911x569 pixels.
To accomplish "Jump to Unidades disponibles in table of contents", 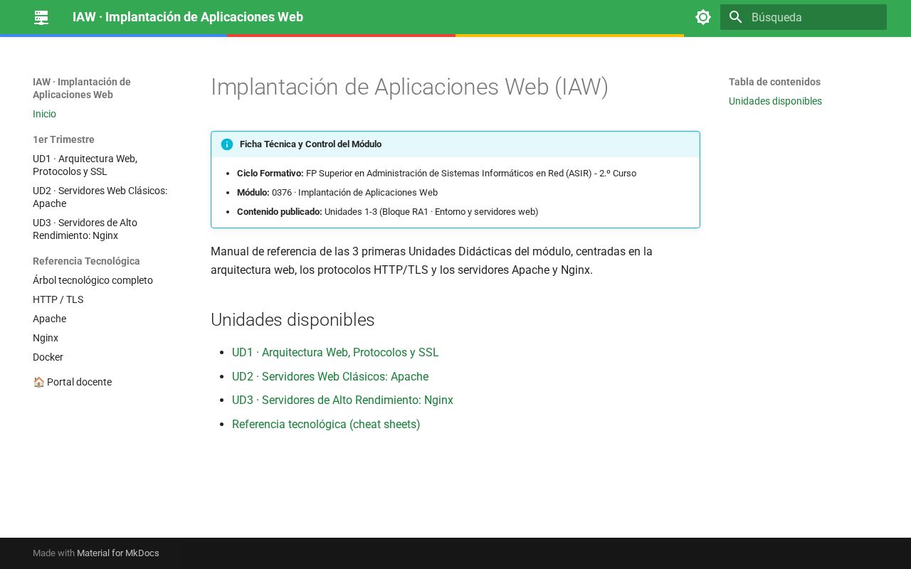I will coord(775,101).
